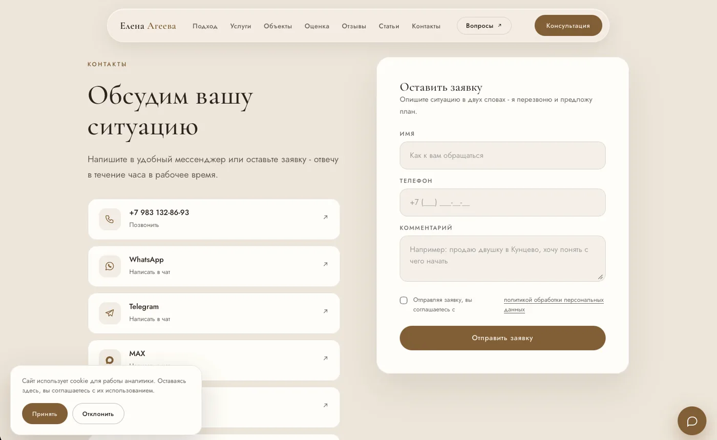This screenshot has width=717, height=440.
Task: Click arrow icon in Telegram card
Action: pyautogui.click(x=325, y=311)
